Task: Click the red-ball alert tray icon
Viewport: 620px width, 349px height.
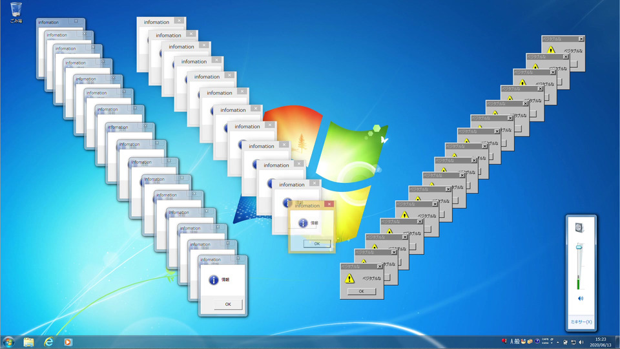Action: [x=504, y=341]
